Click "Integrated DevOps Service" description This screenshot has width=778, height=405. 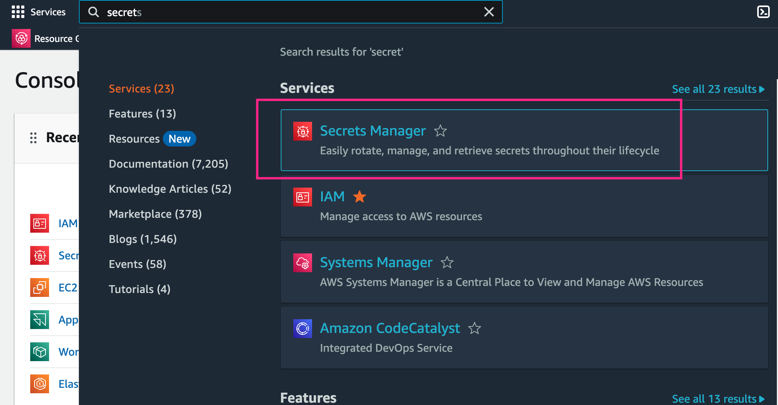tap(386, 348)
